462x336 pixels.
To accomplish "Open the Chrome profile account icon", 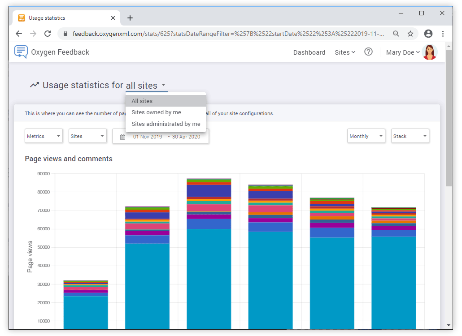I will point(428,34).
